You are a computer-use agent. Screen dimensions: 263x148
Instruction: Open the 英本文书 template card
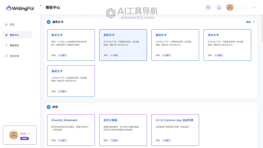[227, 45]
